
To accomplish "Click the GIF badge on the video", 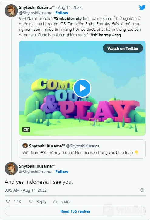I will 26,130.
